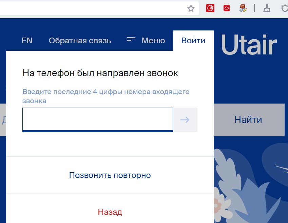Open the Обратная связь feedback page
This screenshot has height=223, width=288.
pyautogui.click(x=80, y=40)
